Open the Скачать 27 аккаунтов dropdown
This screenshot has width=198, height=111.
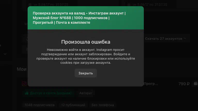pyautogui.click(x=166, y=38)
